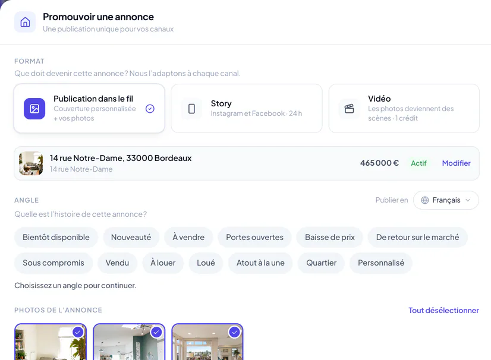Open the Français language dropdown

click(x=446, y=200)
